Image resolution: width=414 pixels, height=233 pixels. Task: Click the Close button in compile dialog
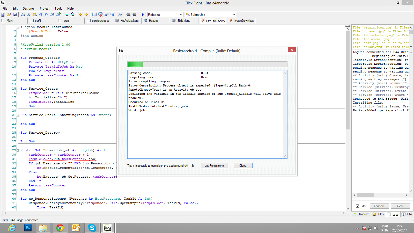pyautogui.click(x=243, y=166)
